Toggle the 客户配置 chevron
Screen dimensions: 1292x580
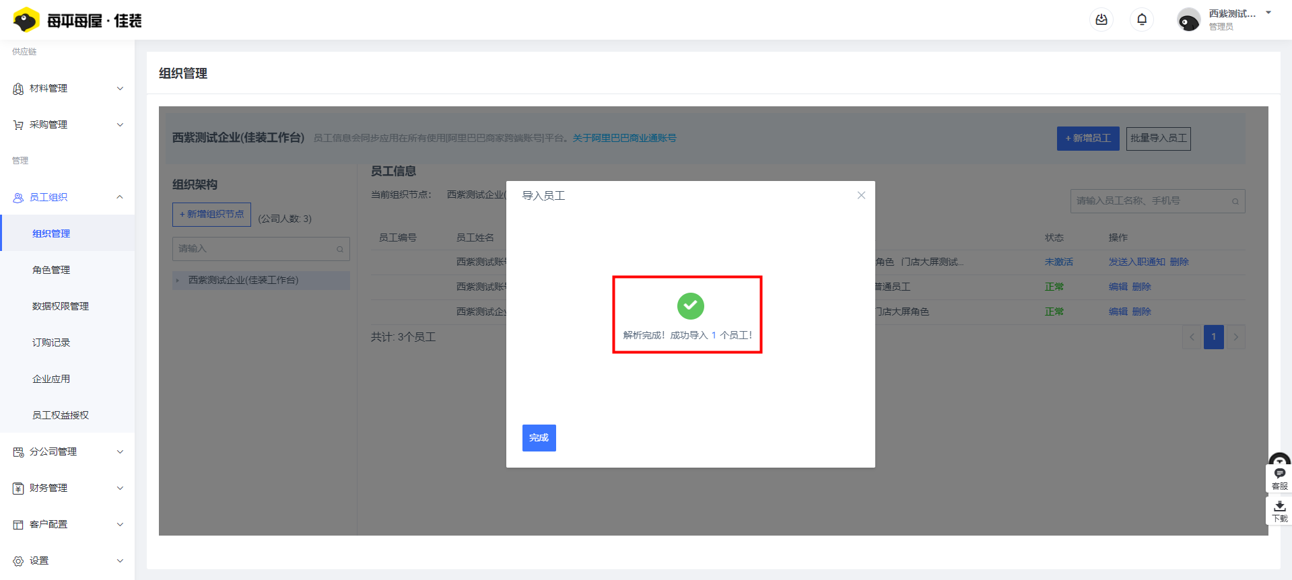(x=120, y=524)
